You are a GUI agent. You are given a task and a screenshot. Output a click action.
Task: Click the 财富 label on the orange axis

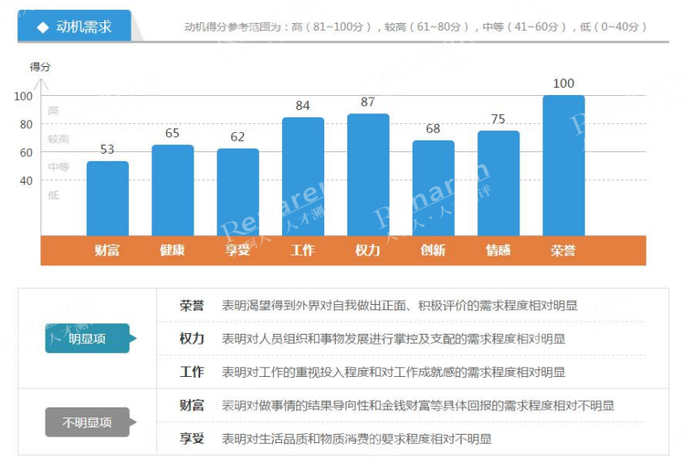tap(107, 250)
